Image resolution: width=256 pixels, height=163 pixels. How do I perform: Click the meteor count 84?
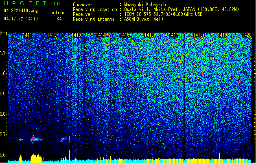[59, 19]
